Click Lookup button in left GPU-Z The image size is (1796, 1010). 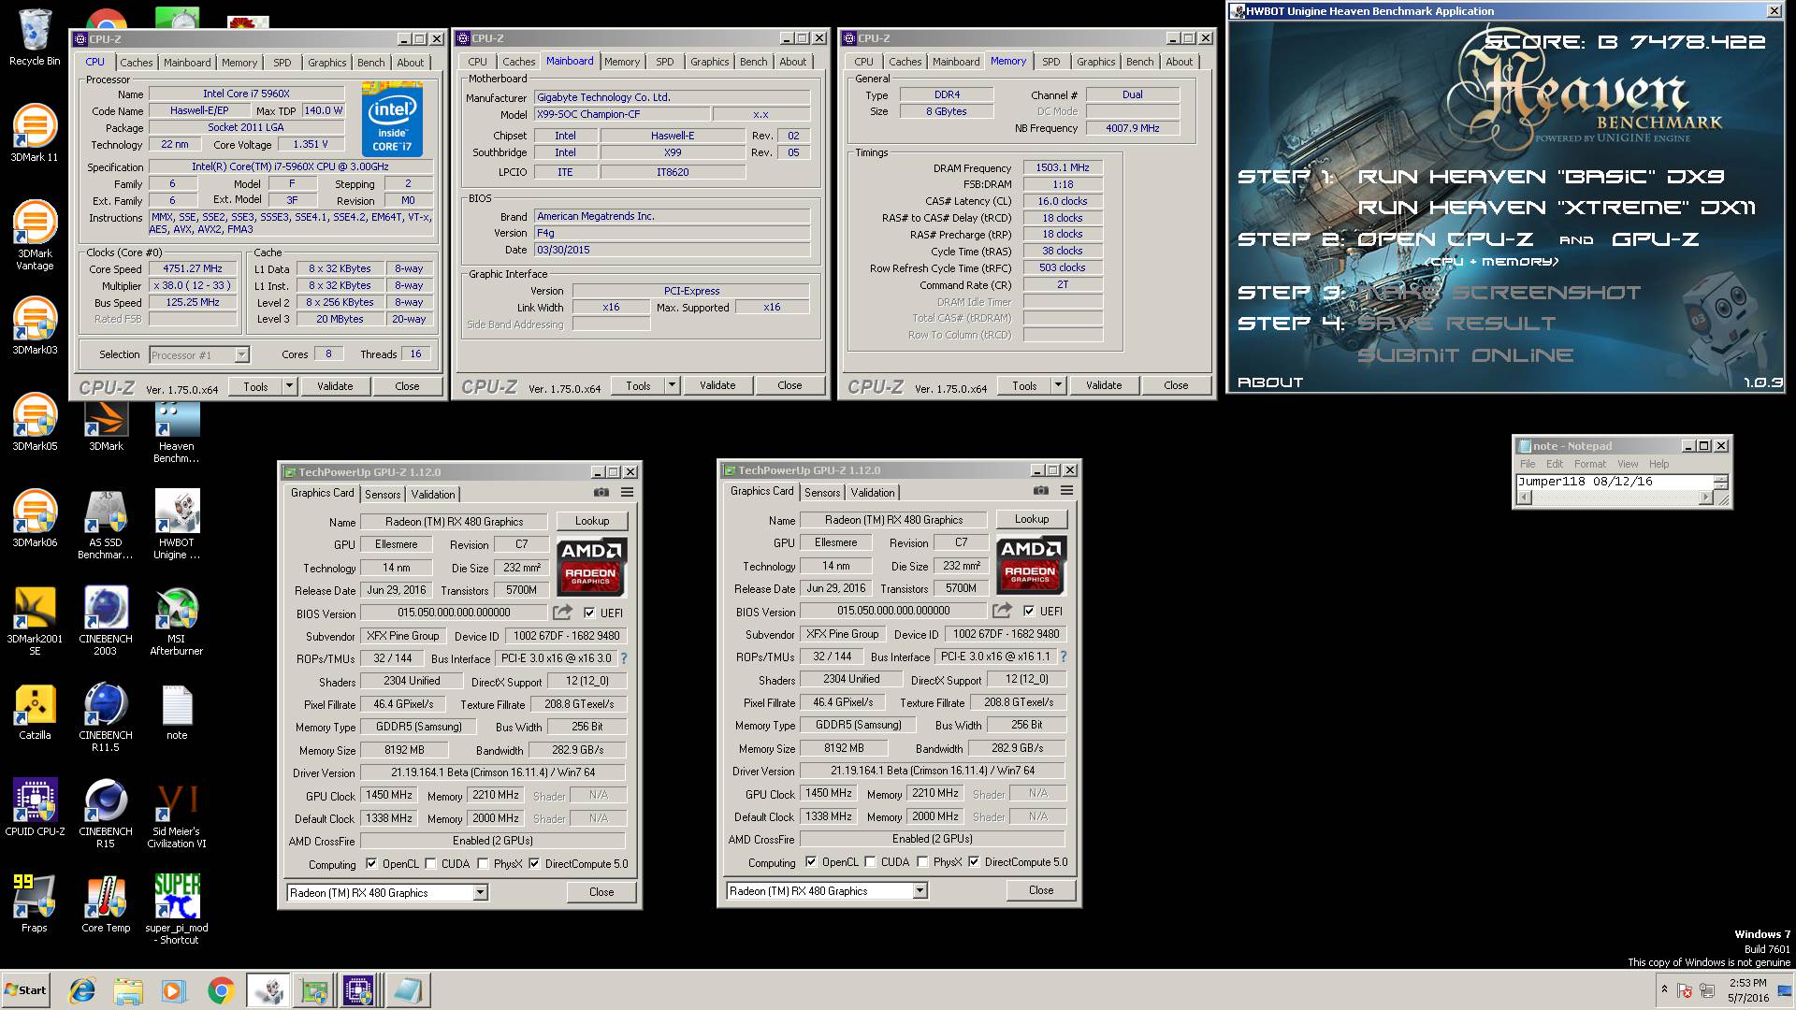(x=592, y=521)
